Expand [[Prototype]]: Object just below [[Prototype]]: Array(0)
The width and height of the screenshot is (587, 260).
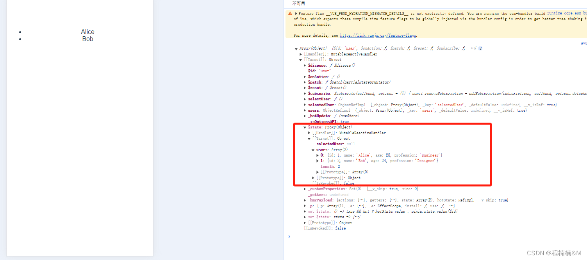pos(313,178)
